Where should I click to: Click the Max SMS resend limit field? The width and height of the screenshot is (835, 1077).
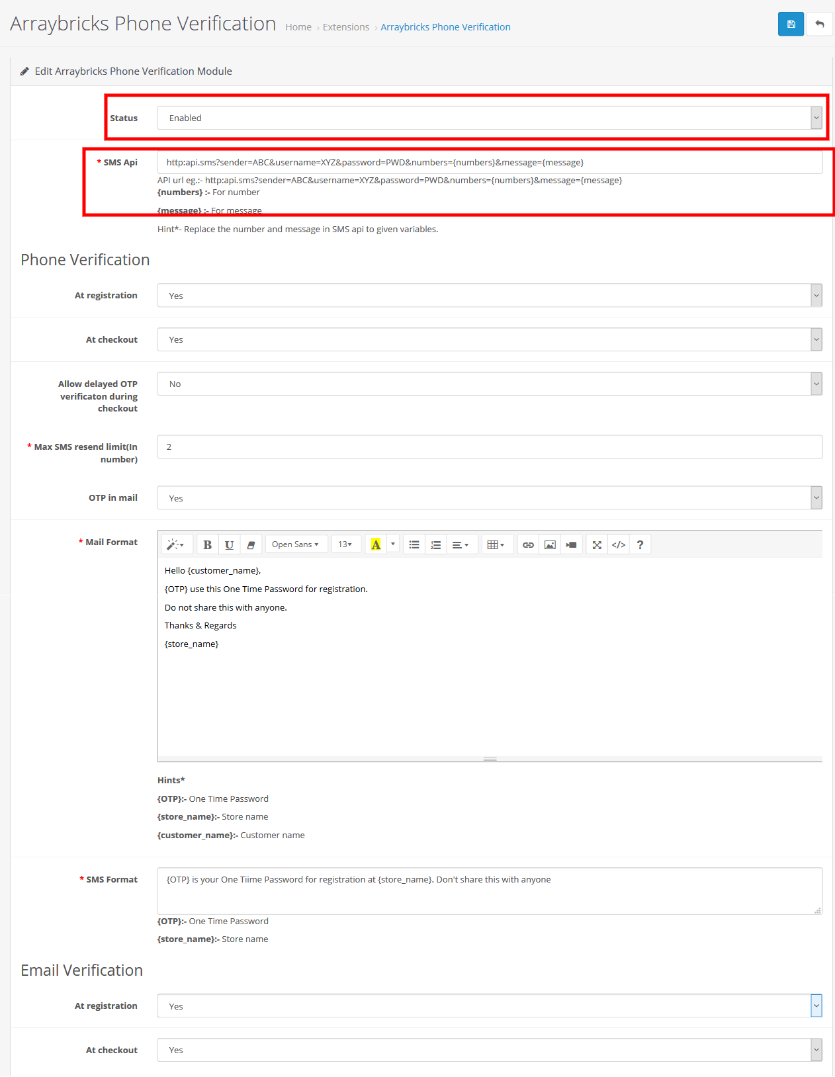click(490, 447)
